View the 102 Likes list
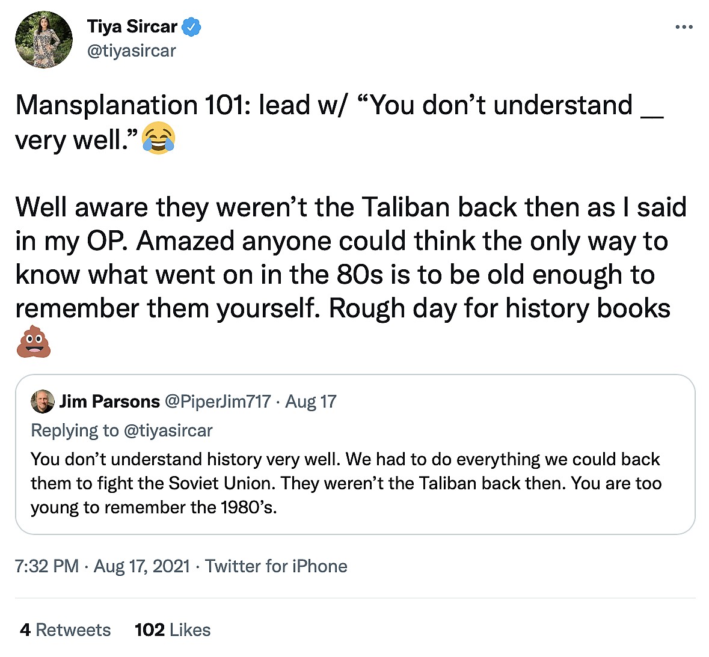The width and height of the screenshot is (709, 657). 173,630
